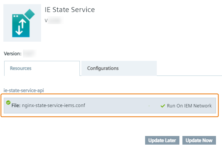
Task: Click the bold File: label
Action: tap(16, 106)
